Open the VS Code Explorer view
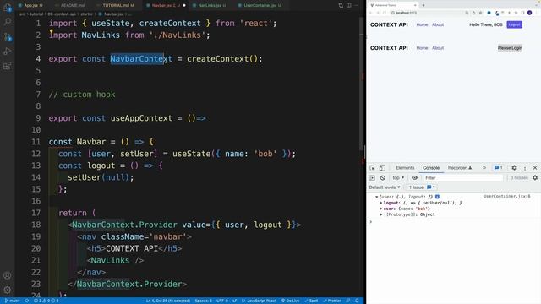The height and width of the screenshot is (304, 541). coord(8,8)
